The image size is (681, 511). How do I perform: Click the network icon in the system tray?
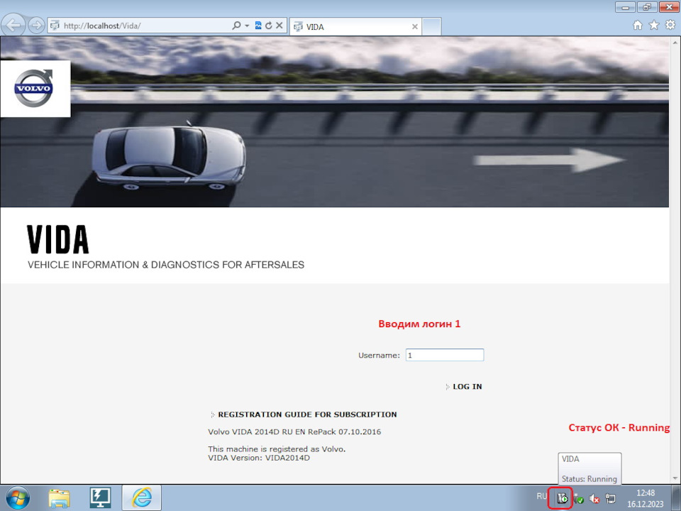click(x=611, y=498)
